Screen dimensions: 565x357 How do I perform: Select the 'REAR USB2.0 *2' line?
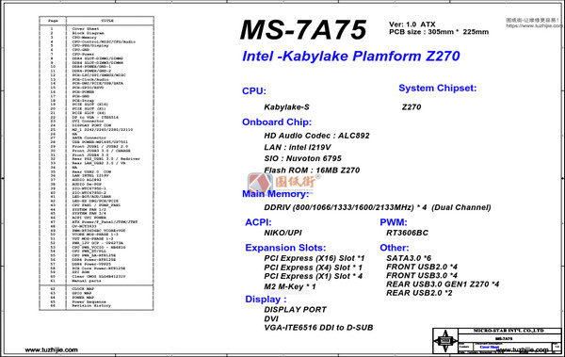[x=419, y=293]
